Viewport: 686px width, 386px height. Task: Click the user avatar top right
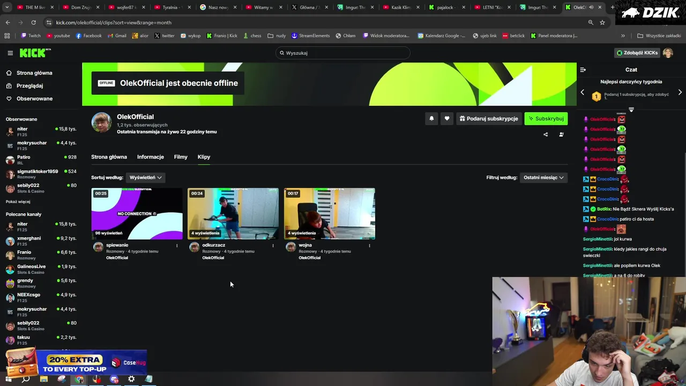pyautogui.click(x=668, y=53)
